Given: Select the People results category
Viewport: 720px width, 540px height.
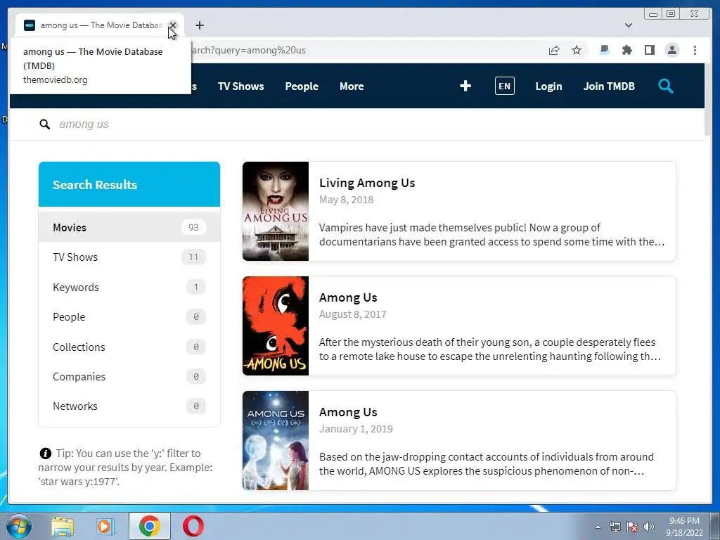Looking at the screenshot, I should click(x=129, y=317).
